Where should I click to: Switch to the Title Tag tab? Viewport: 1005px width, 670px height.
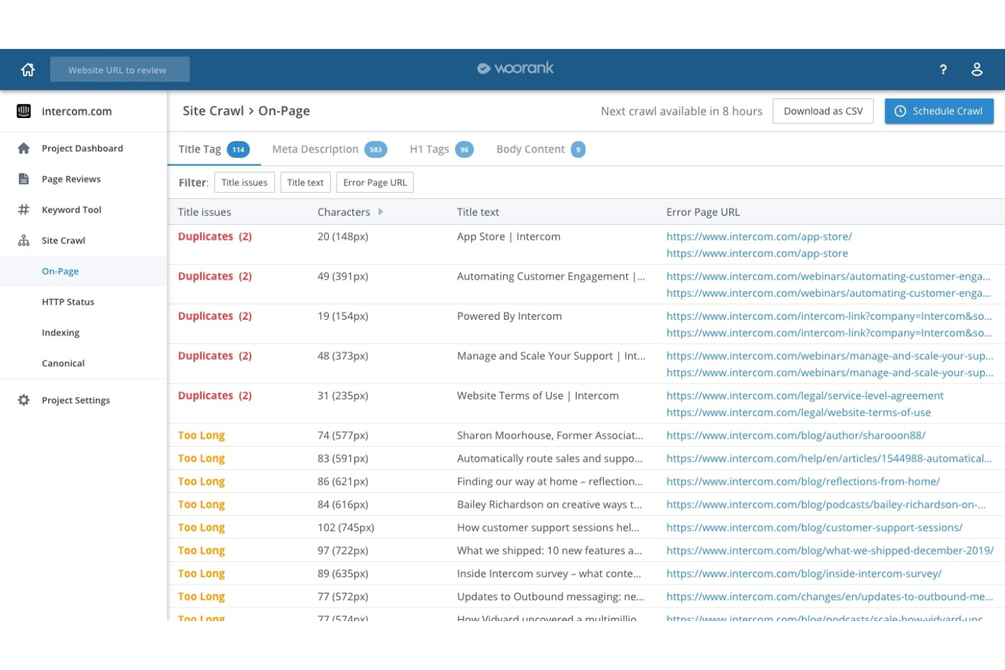pos(214,149)
